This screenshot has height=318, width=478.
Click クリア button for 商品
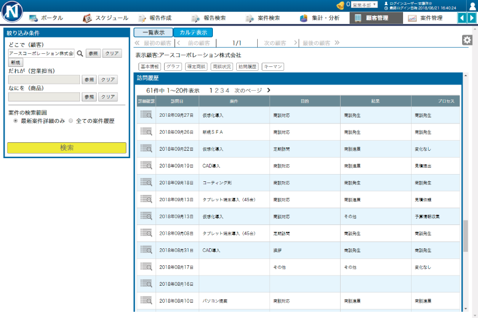pyautogui.click(x=108, y=97)
